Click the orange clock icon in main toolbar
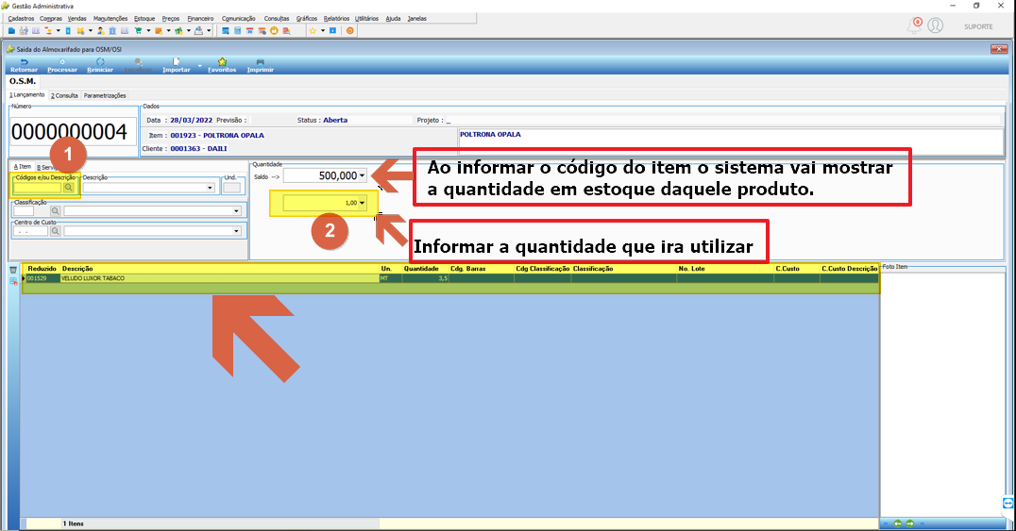This screenshot has height=531, width=1016. tap(274, 30)
